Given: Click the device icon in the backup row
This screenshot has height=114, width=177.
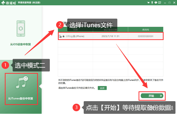Looking at the screenshot, I should [x=60, y=36].
